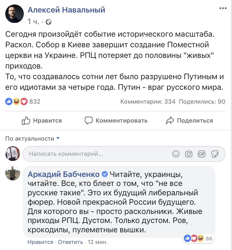
Task: Open Алексей Навальный profile name link
Action: 67,10
